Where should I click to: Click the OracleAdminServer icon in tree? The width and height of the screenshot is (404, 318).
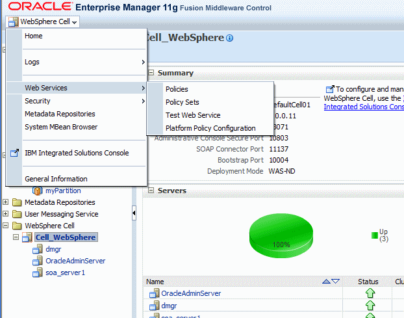click(x=38, y=261)
